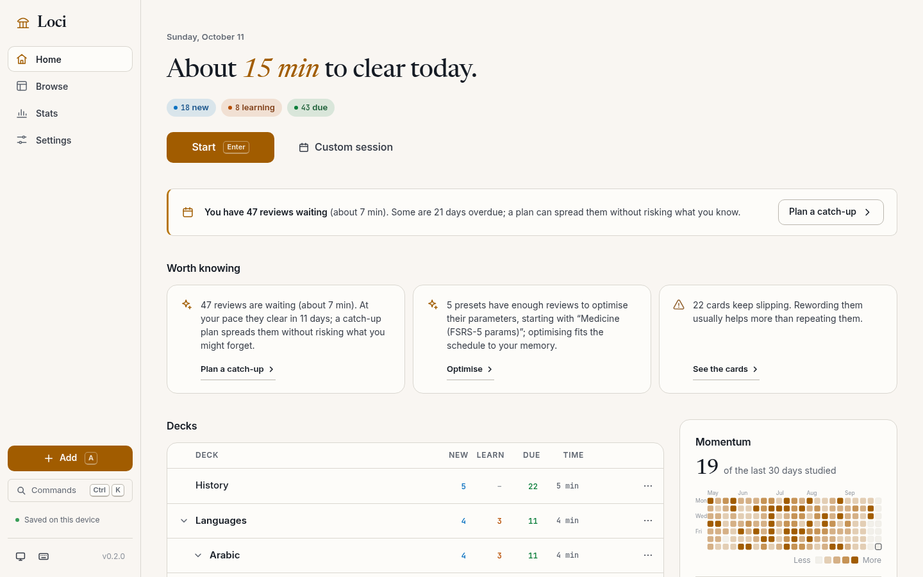Focus the Commands search field

point(70,490)
